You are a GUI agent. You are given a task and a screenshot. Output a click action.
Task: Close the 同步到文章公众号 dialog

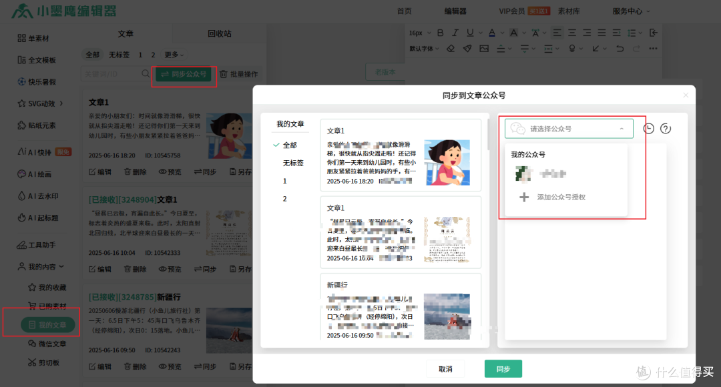[686, 95]
